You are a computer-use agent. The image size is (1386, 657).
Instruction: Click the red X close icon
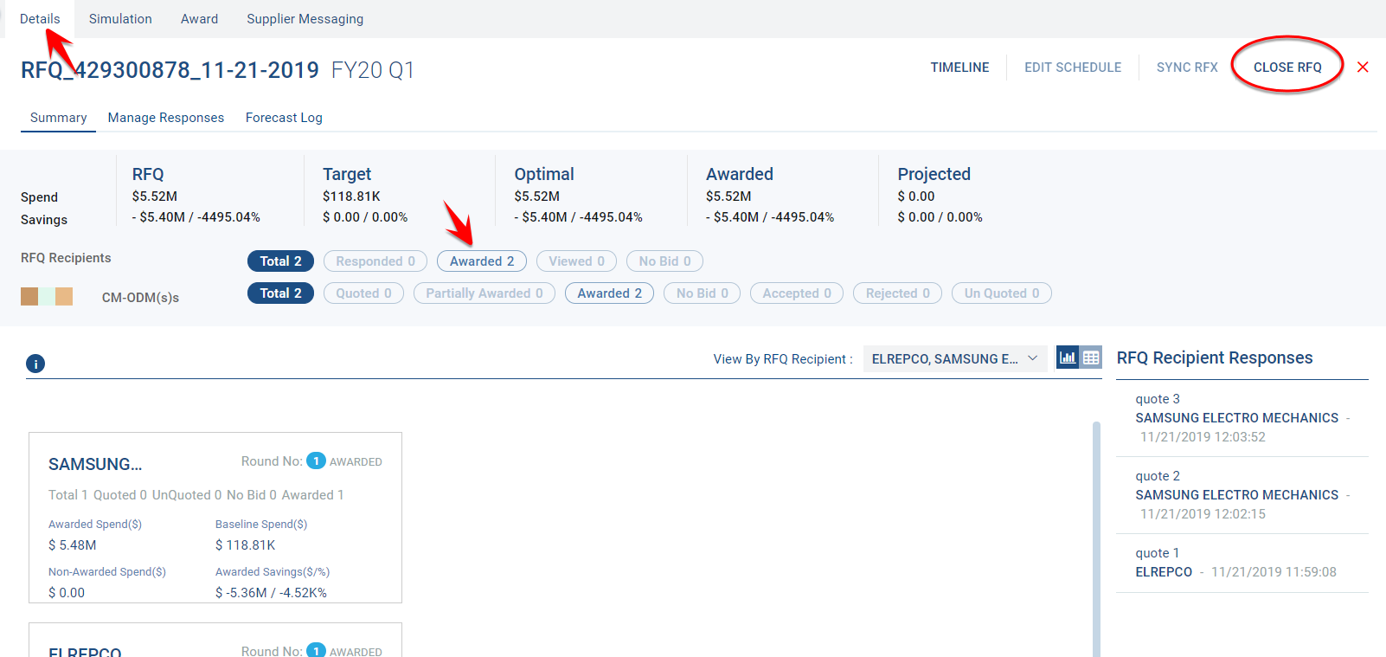(1363, 68)
